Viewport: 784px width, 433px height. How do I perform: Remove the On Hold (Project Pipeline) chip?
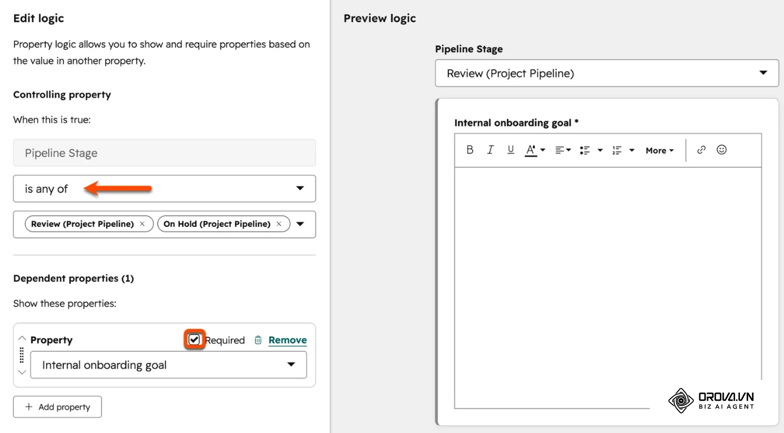pyautogui.click(x=279, y=224)
